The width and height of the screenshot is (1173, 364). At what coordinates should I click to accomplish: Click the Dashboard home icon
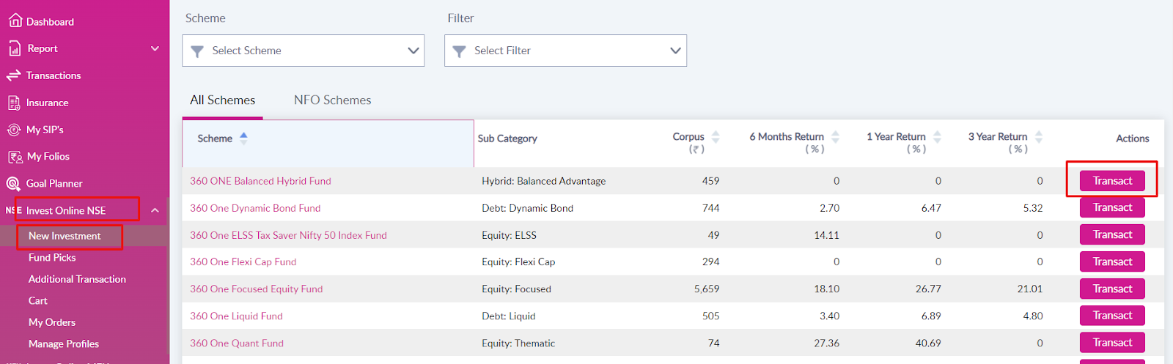[15, 21]
